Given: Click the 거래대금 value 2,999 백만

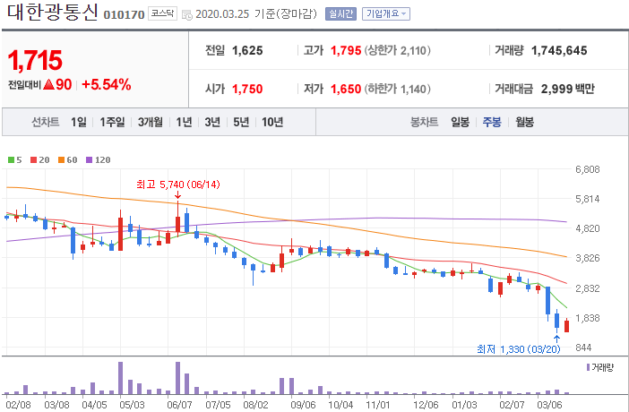Looking at the screenshot, I should pyautogui.click(x=568, y=89).
